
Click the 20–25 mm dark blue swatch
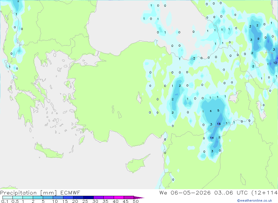pos(78,197)
